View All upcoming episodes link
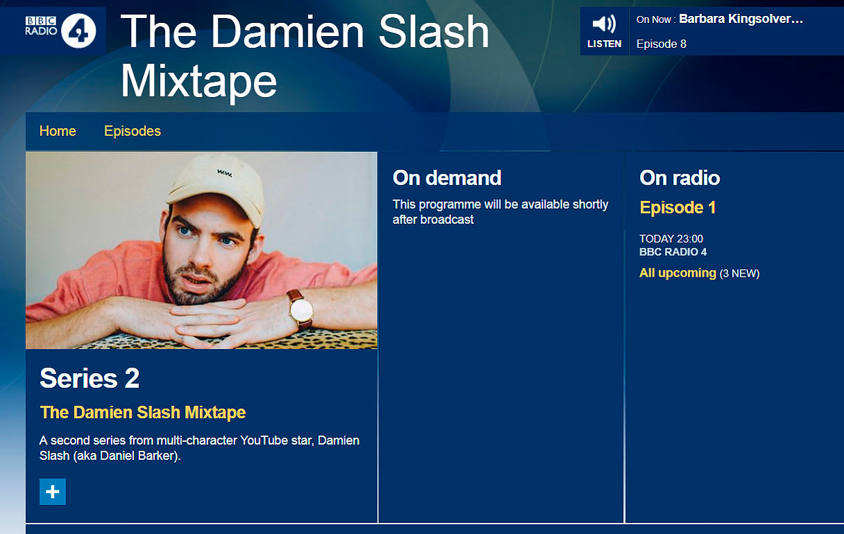844x534 pixels. click(x=677, y=273)
